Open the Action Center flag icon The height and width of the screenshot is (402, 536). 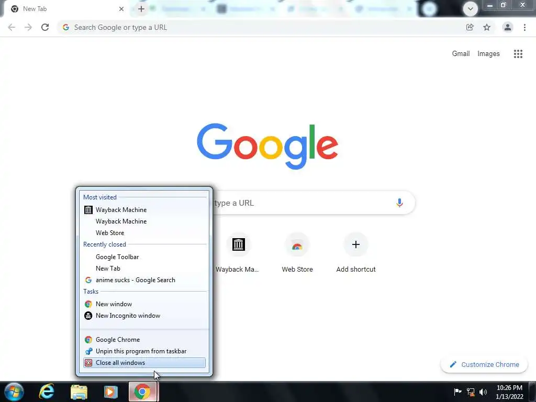(x=457, y=392)
